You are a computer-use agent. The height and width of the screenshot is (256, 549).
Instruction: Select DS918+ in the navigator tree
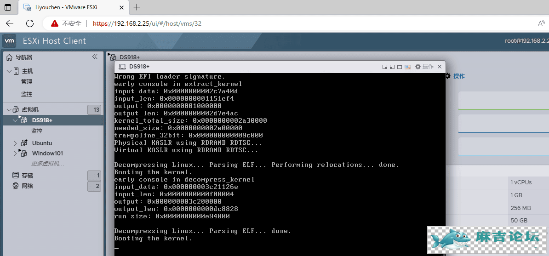point(42,120)
